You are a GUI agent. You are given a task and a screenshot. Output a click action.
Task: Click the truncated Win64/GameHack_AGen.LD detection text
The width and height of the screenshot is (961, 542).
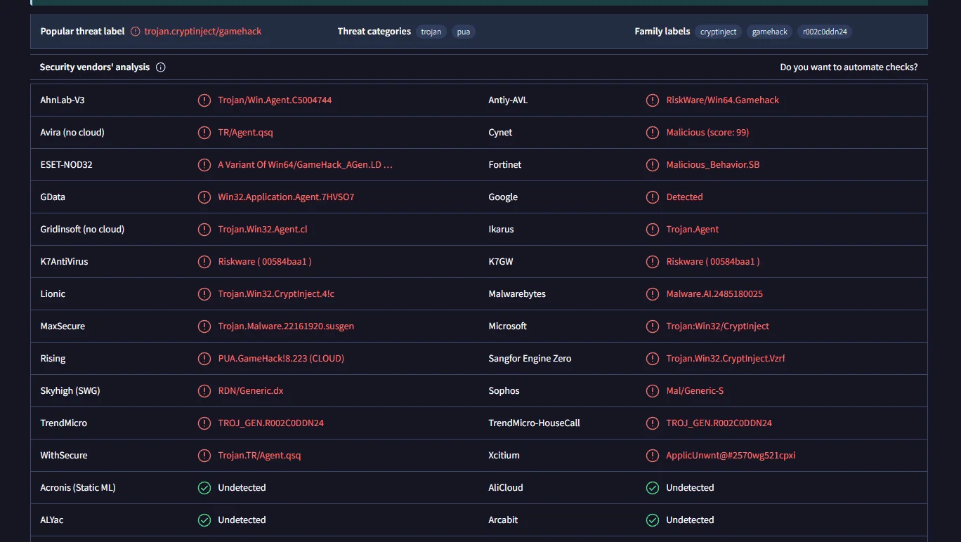click(x=305, y=165)
